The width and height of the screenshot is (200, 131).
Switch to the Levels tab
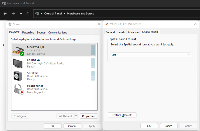(x=121, y=32)
